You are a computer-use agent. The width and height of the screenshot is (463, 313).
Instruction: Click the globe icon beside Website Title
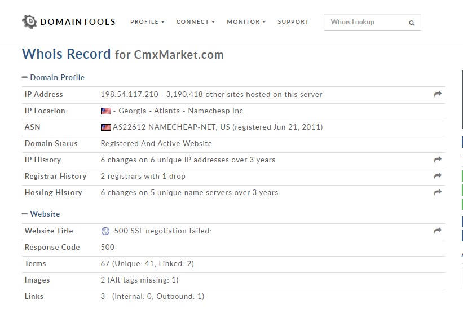pyautogui.click(x=105, y=231)
